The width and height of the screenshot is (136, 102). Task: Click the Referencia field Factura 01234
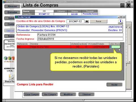80,35
